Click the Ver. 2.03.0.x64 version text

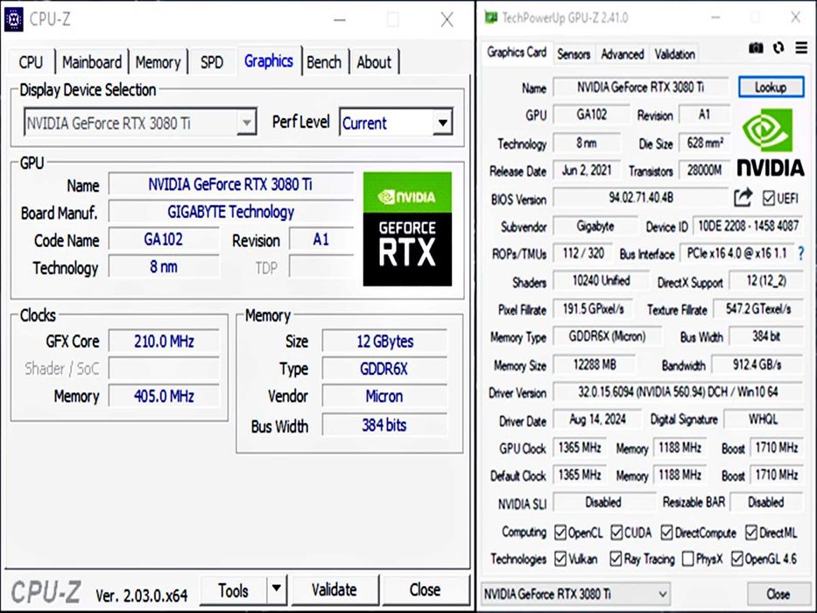[141, 595]
